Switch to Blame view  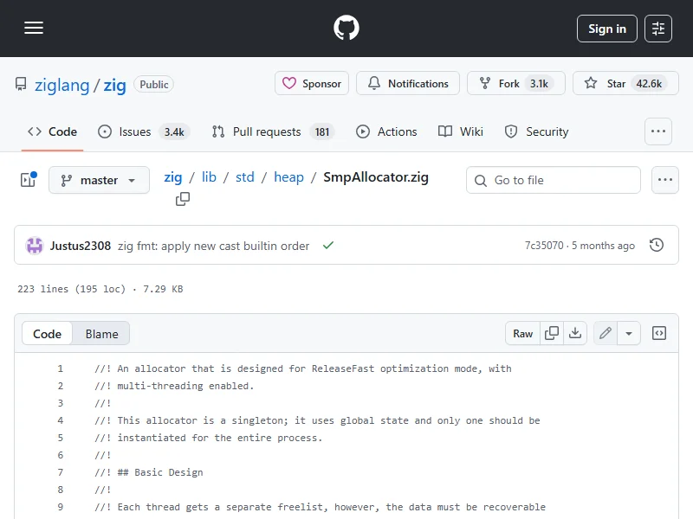point(101,334)
